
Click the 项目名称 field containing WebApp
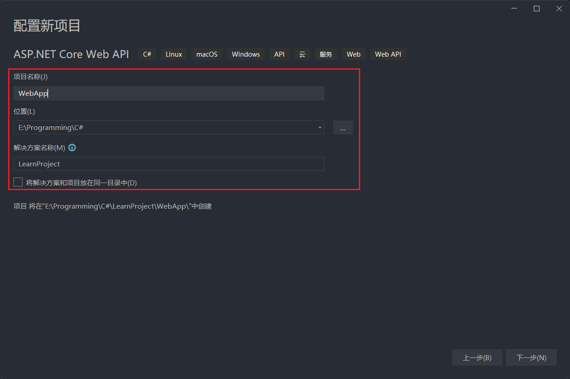click(168, 94)
